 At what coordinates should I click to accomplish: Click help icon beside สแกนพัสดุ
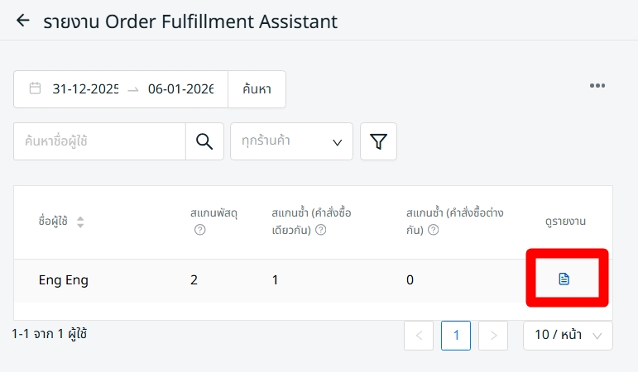coord(199,230)
